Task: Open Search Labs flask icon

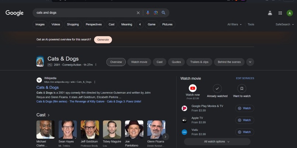Action: click(x=270, y=13)
